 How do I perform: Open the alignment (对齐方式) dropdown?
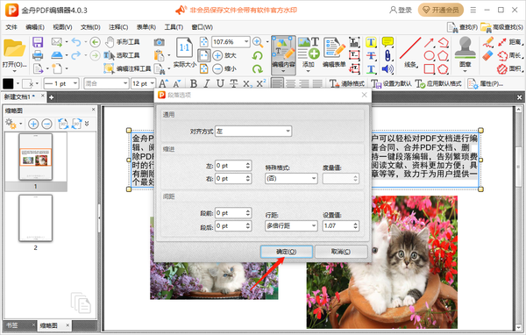[253, 132]
